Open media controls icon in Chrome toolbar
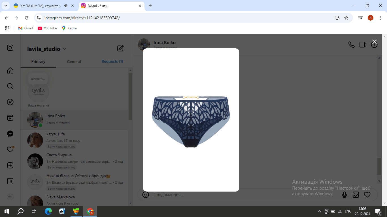Image resolution: width=387 pixels, height=217 pixels. pos(360,18)
